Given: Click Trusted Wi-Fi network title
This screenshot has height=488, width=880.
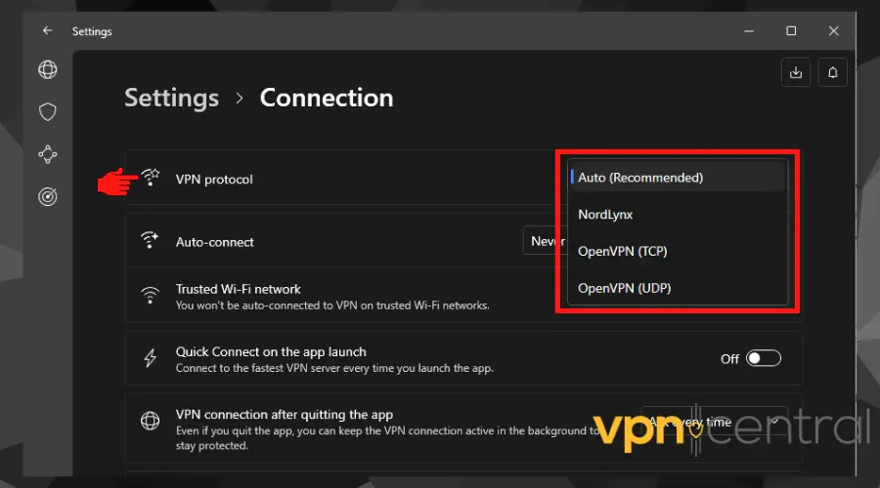Looking at the screenshot, I should point(238,289).
